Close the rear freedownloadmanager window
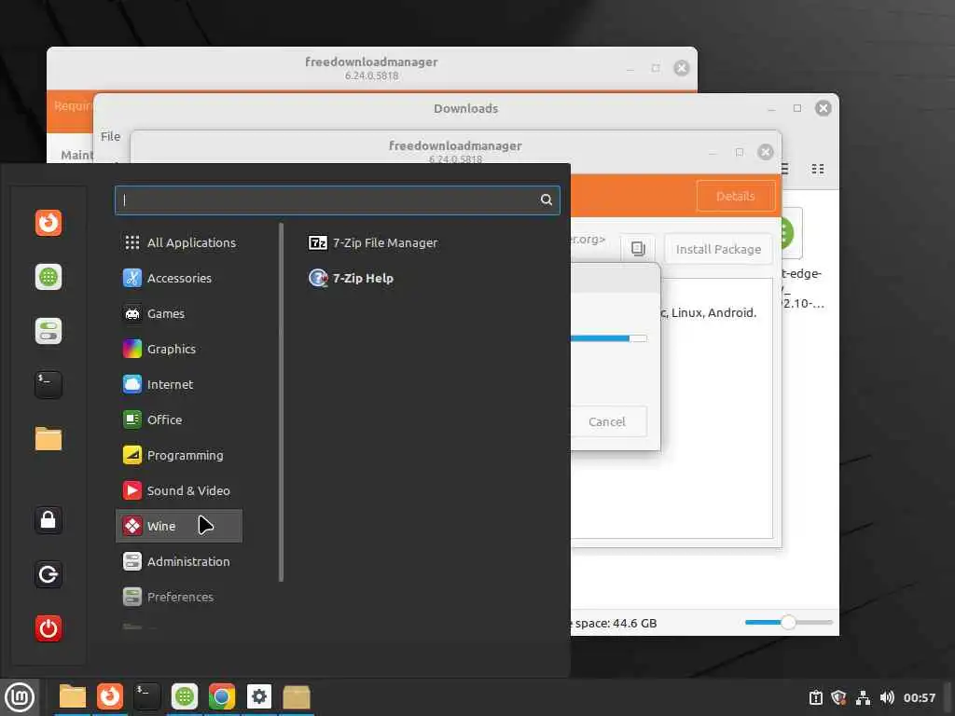This screenshot has width=955, height=716. pos(682,67)
